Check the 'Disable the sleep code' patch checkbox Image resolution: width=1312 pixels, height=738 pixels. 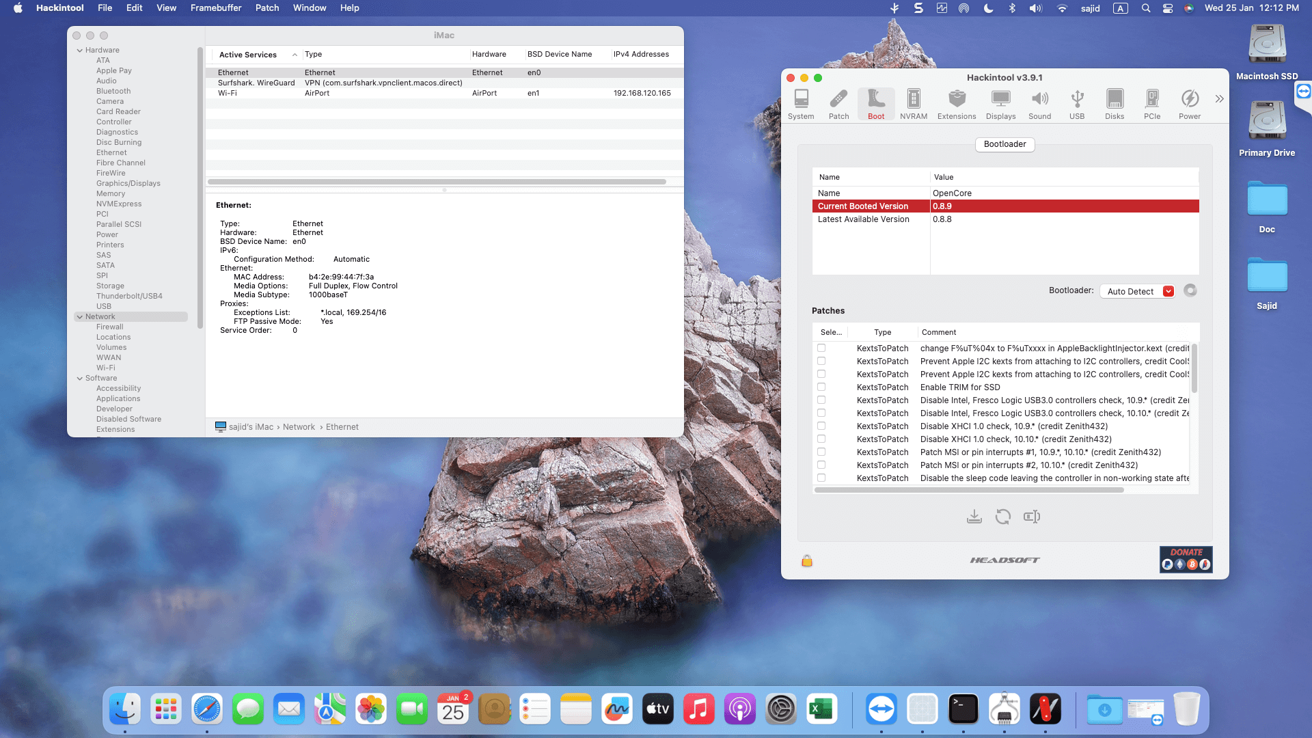point(821,478)
